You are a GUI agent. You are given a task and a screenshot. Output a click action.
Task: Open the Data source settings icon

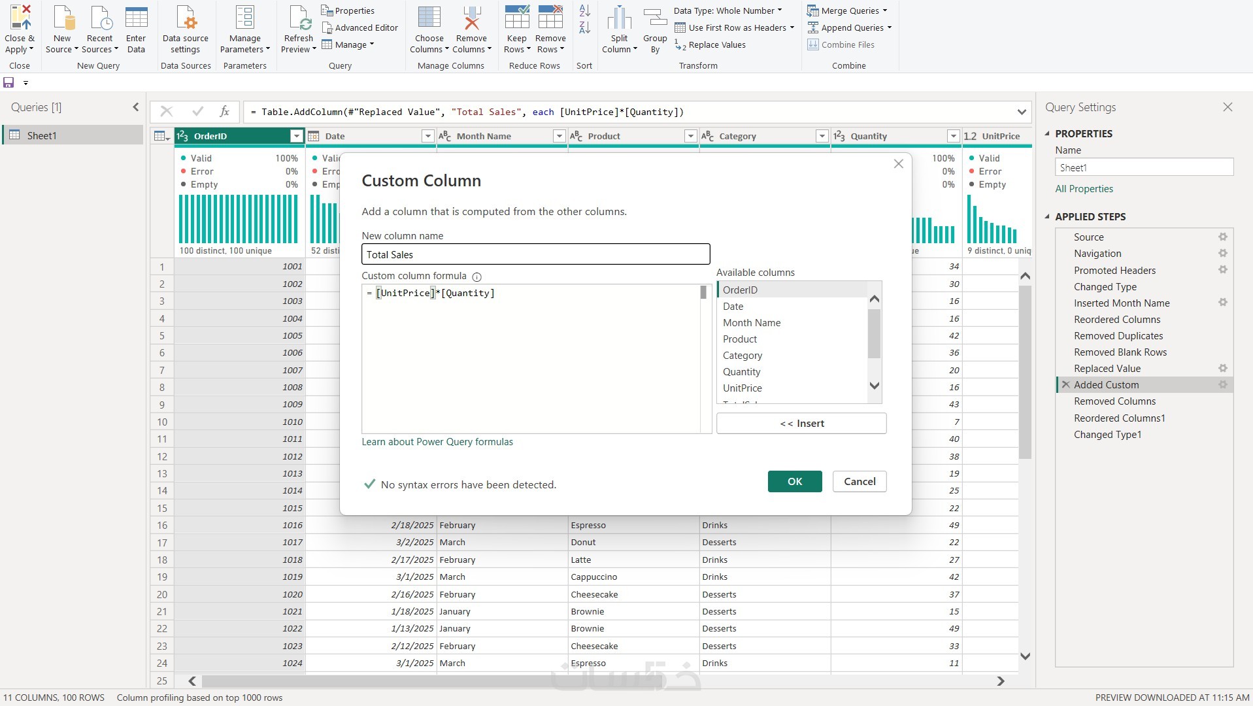[x=186, y=18]
